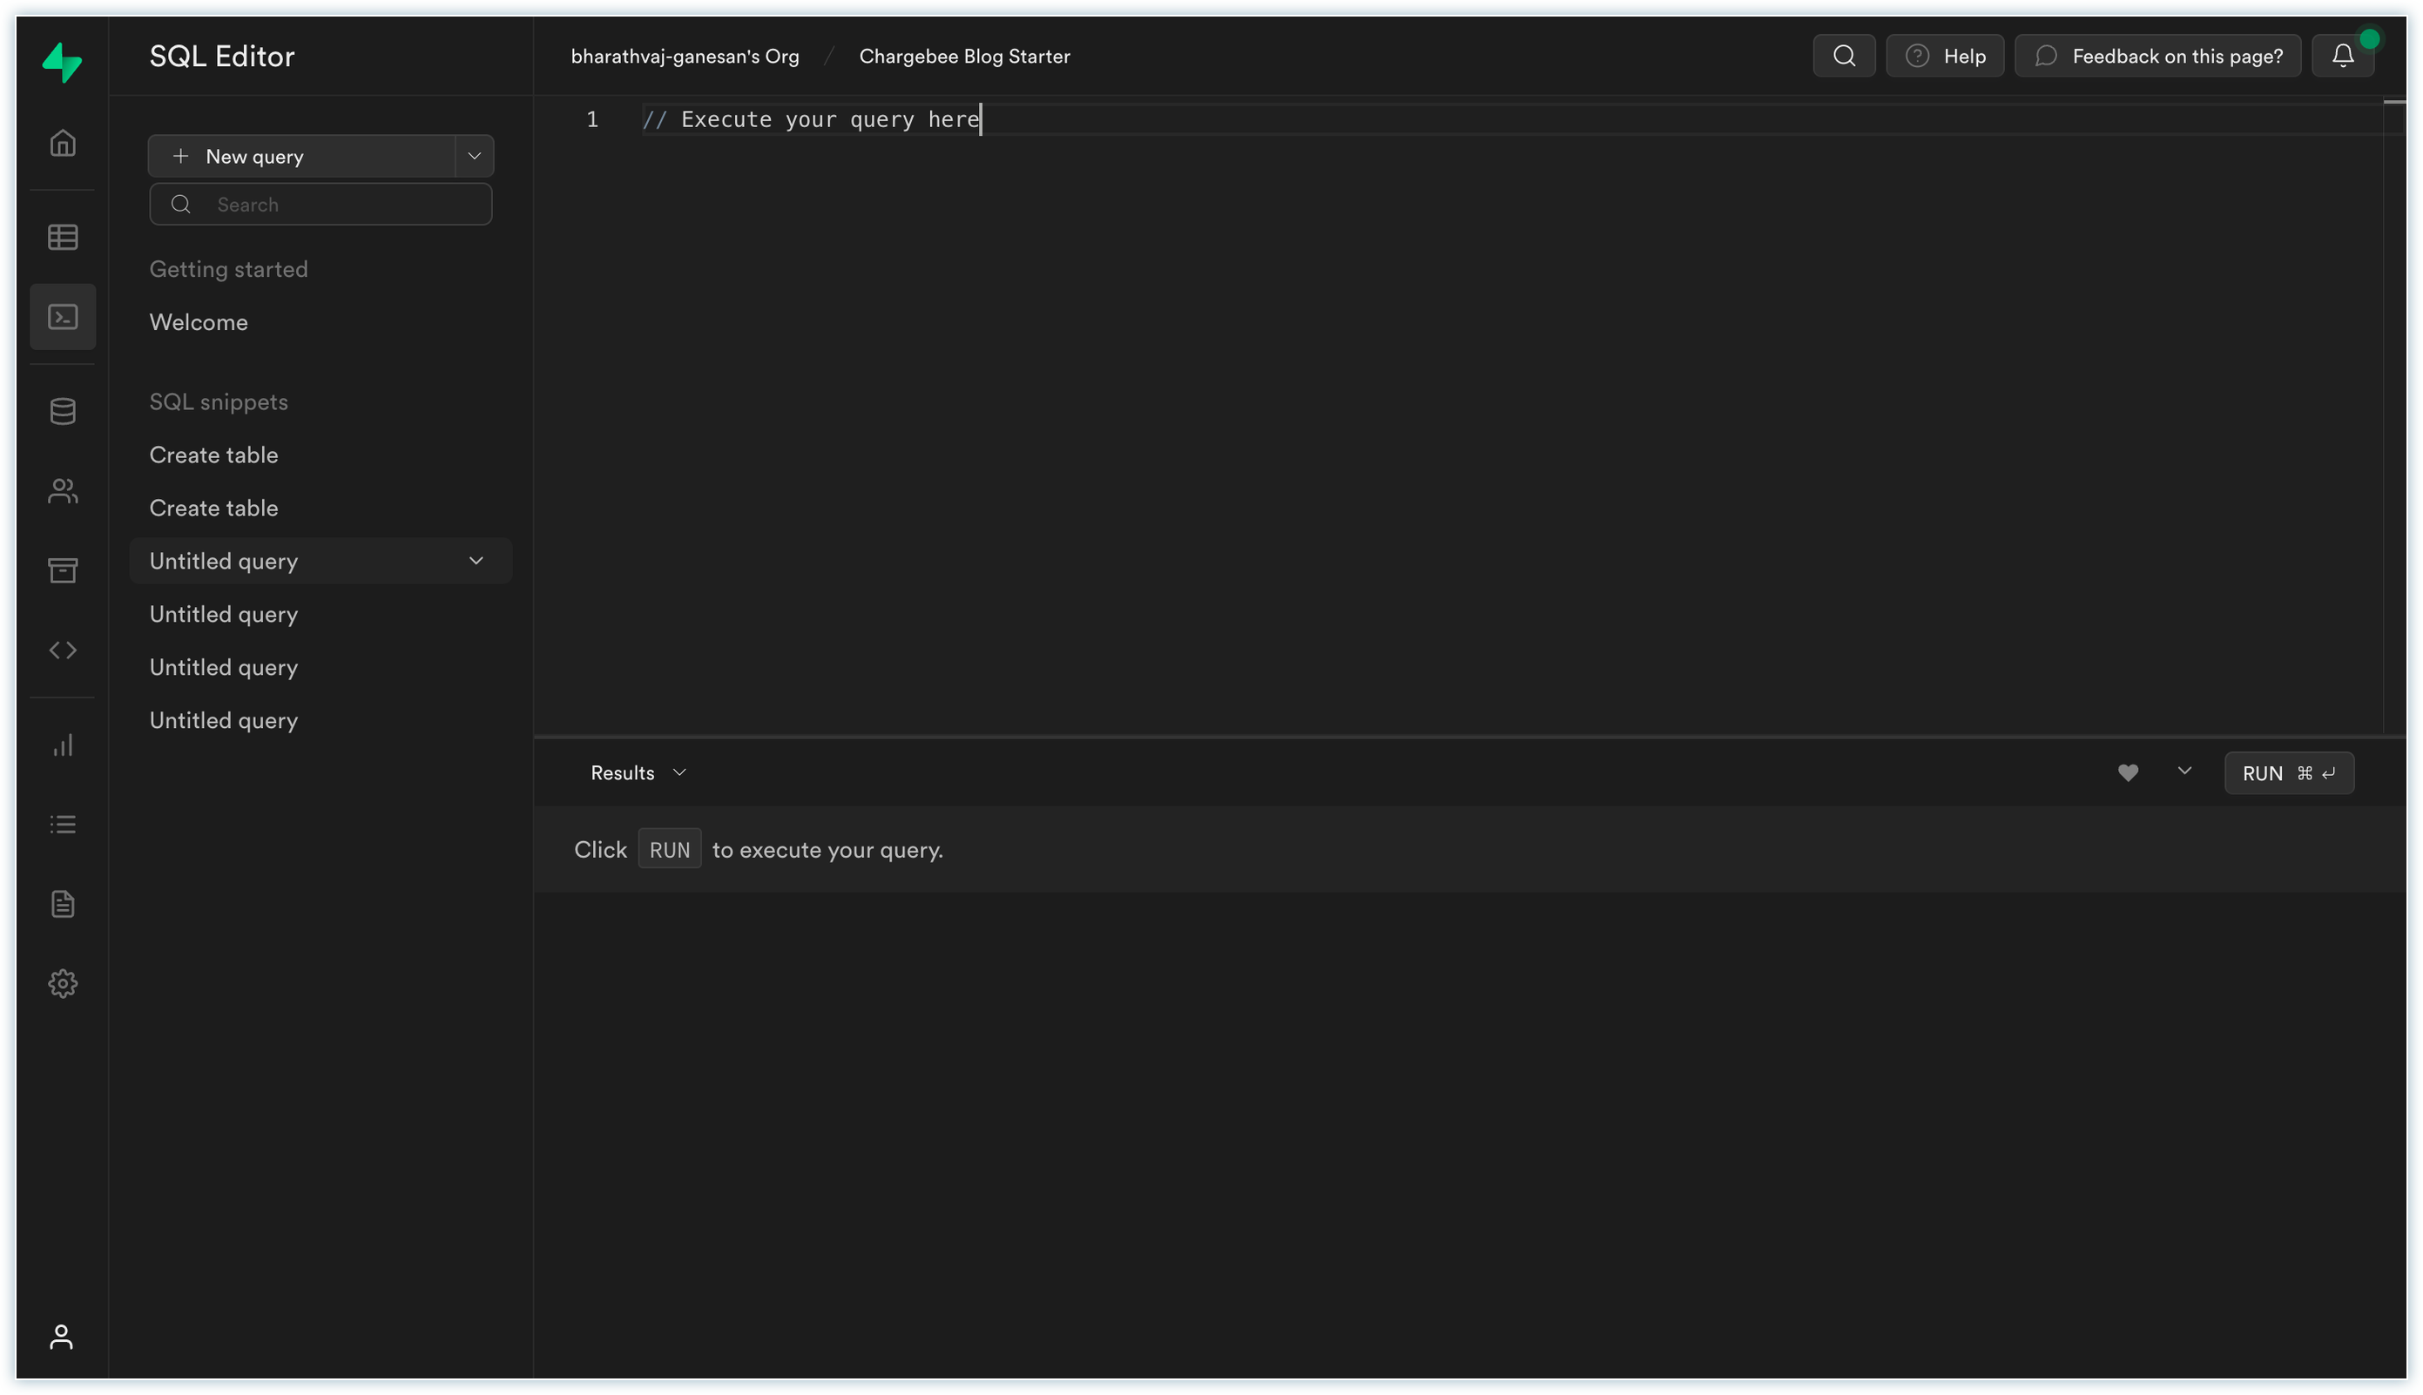The height and width of the screenshot is (1395, 2423).
Task: Expand the selected Untitled query chevron
Action: tap(476, 561)
